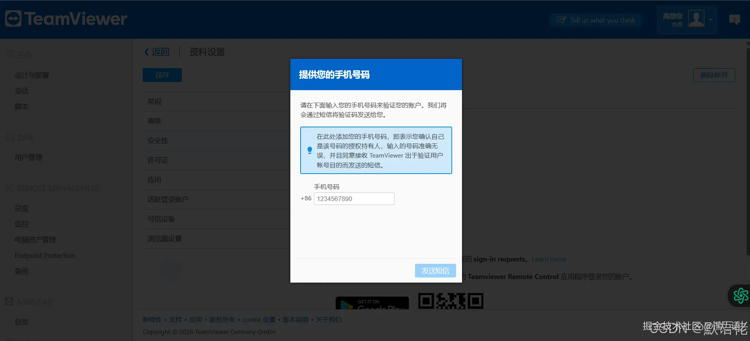Click the 公司 company sidebar heading
This screenshot has width=750, height=341.
pos(24,138)
